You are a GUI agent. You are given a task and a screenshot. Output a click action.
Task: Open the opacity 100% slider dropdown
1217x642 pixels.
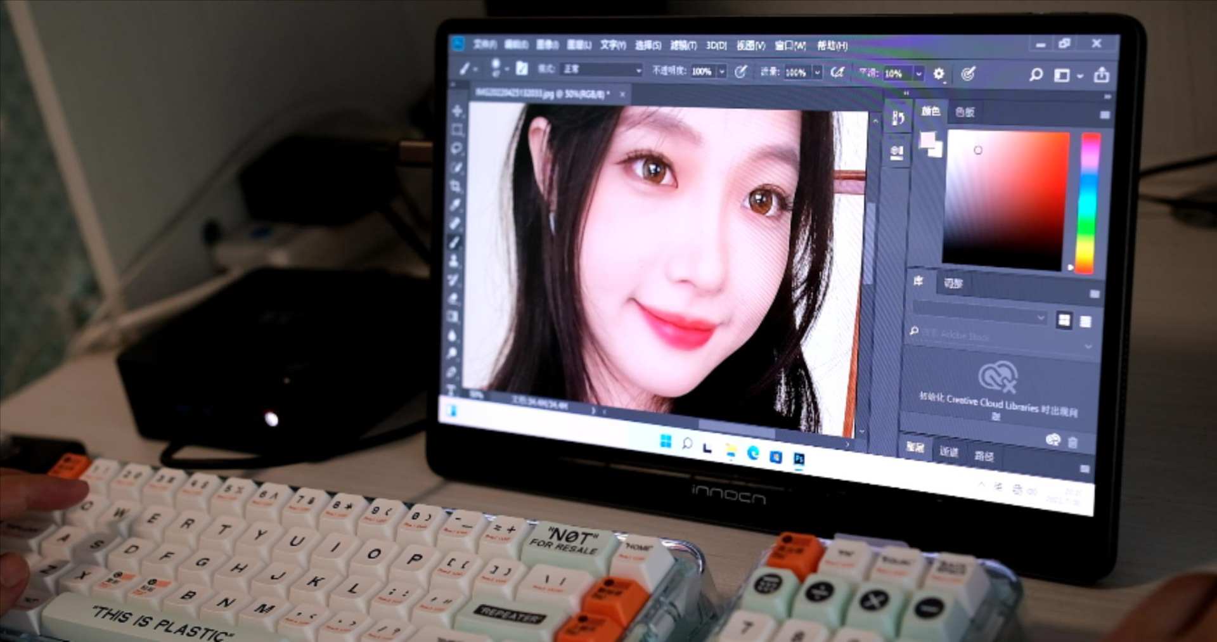click(721, 72)
